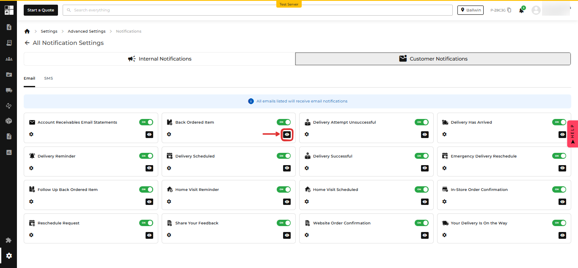Open gear settings for Home Visit Scheduled
Image resolution: width=578 pixels, height=268 pixels.
307,202
